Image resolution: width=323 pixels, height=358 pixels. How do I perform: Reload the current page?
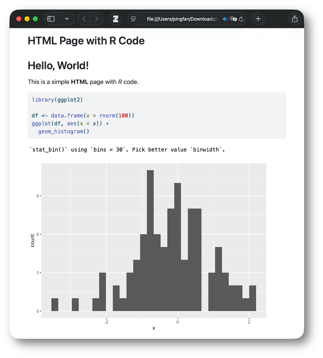click(x=241, y=19)
